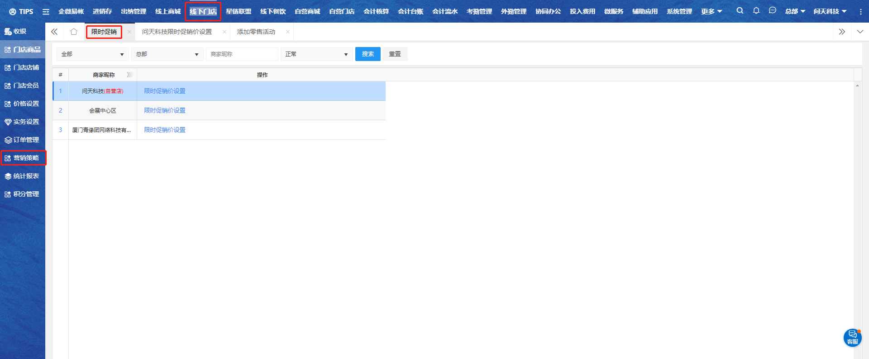The height and width of the screenshot is (359, 869).
Task: Open the 客服 customer service floating button
Action: tap(852, 338)
